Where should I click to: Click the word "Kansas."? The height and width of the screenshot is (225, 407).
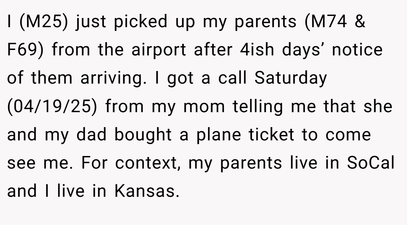click(x=147, y=191)
